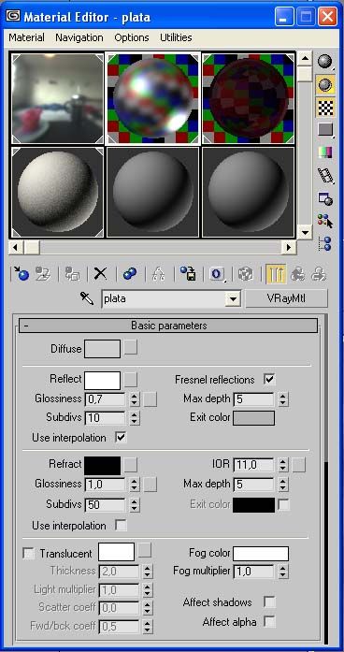344x652 pixels.
Task: Click sample slots horizontal scrollbar right arrow
Action: pos(289,248)
